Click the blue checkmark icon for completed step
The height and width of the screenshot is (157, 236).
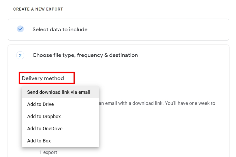coord(20,29)
